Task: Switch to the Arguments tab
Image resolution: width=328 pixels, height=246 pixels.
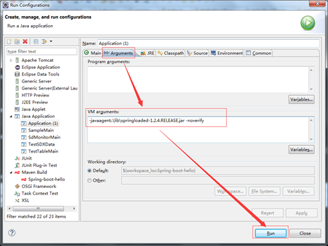Action: (119, 53)
